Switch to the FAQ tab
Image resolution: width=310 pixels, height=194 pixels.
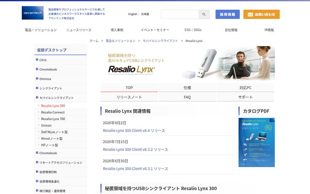tap(187, 97)
